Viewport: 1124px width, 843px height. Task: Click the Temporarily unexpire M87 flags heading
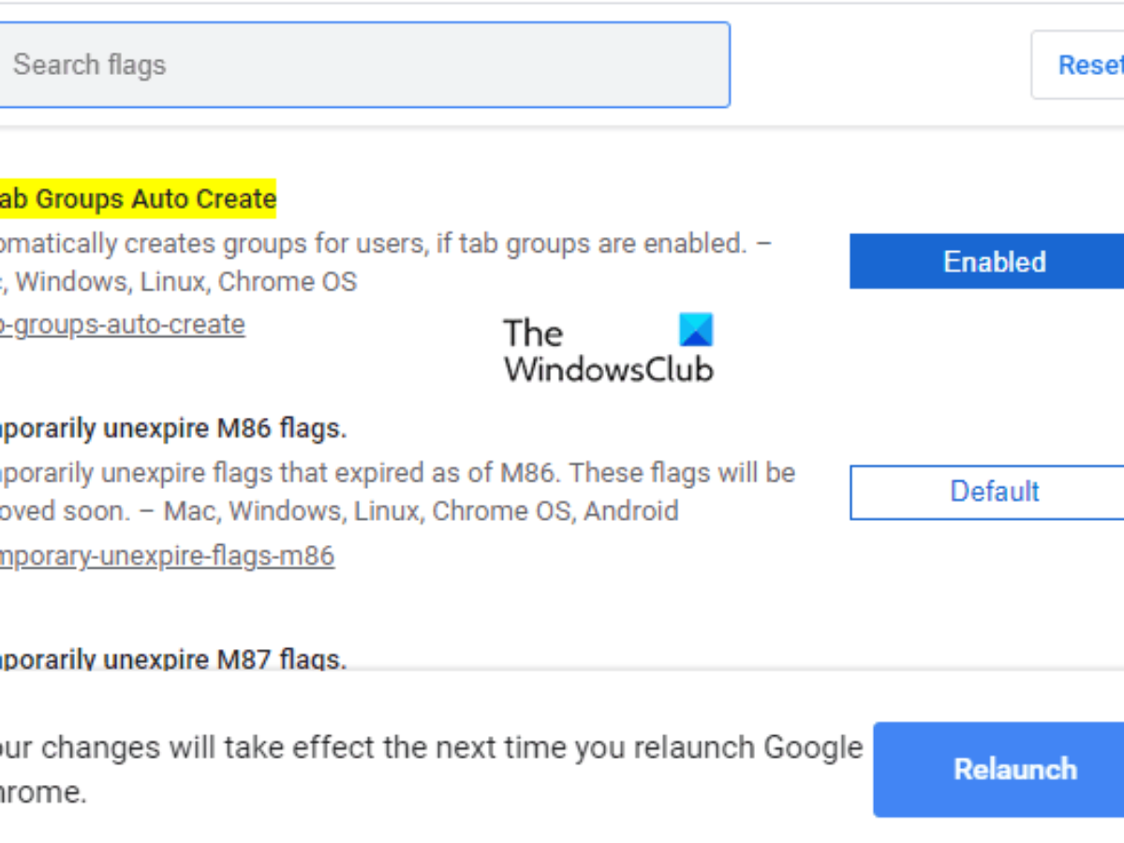[x=172, y=659]
